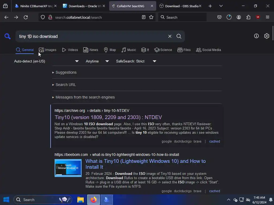Switch to Science search category
Viewport: 274px width, 205px height.
(163, 50)
